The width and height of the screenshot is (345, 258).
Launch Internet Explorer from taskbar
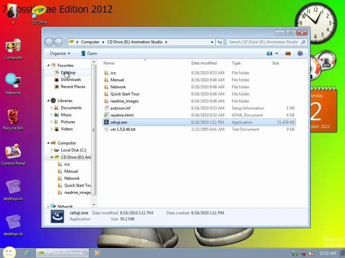point(27,253)
